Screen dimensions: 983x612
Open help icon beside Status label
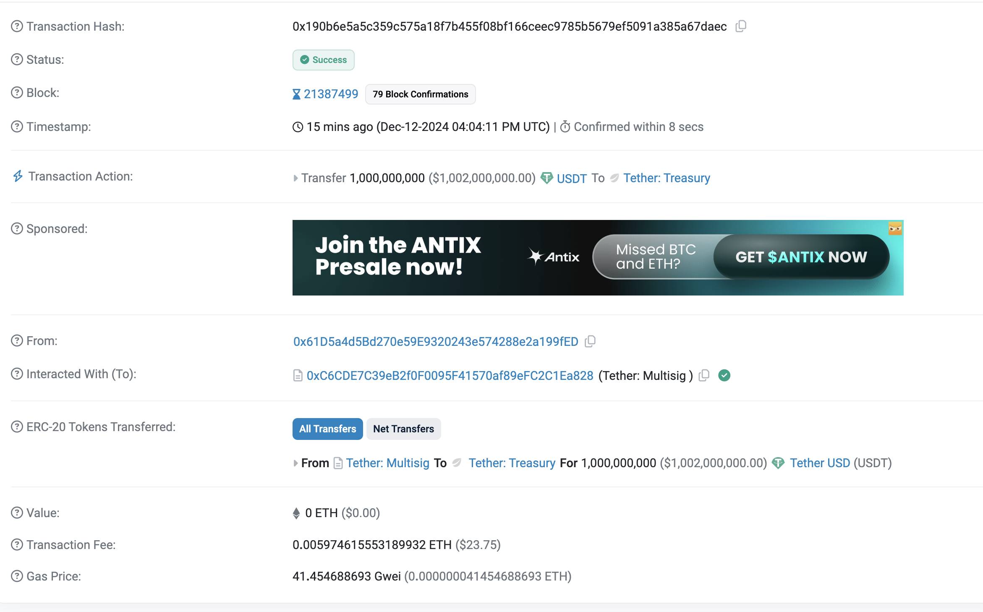coord(17,60)
